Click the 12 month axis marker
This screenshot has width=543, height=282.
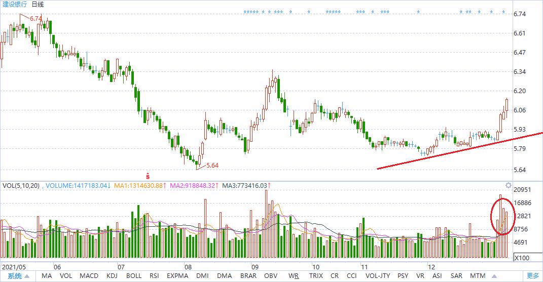click(431, 267)
